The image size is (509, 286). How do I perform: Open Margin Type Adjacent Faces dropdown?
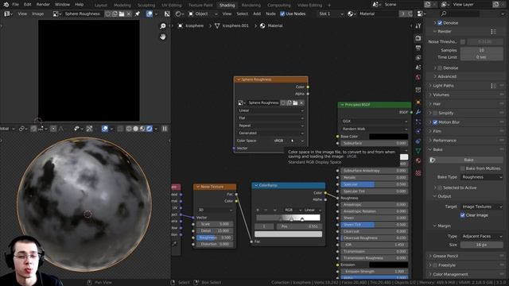tap(482, 236)
